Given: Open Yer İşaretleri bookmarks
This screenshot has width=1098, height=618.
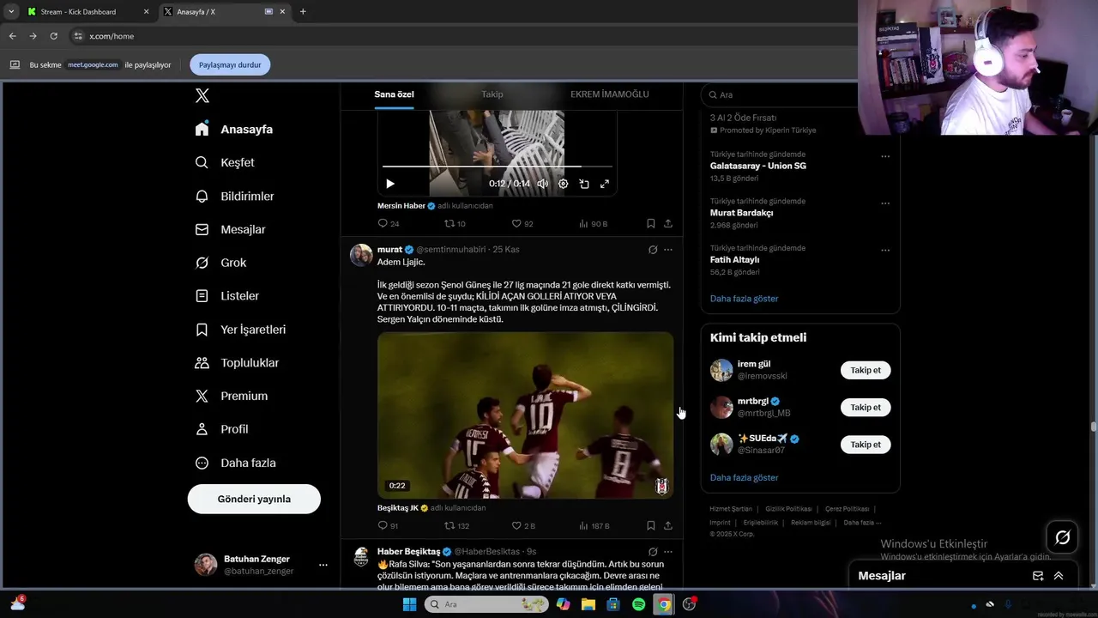Looking at the screenshot, I should coord(240,330).
